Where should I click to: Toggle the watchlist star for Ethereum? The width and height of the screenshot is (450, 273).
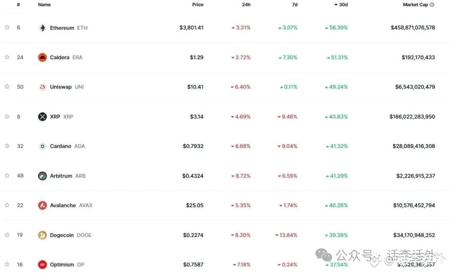(7, 28)
